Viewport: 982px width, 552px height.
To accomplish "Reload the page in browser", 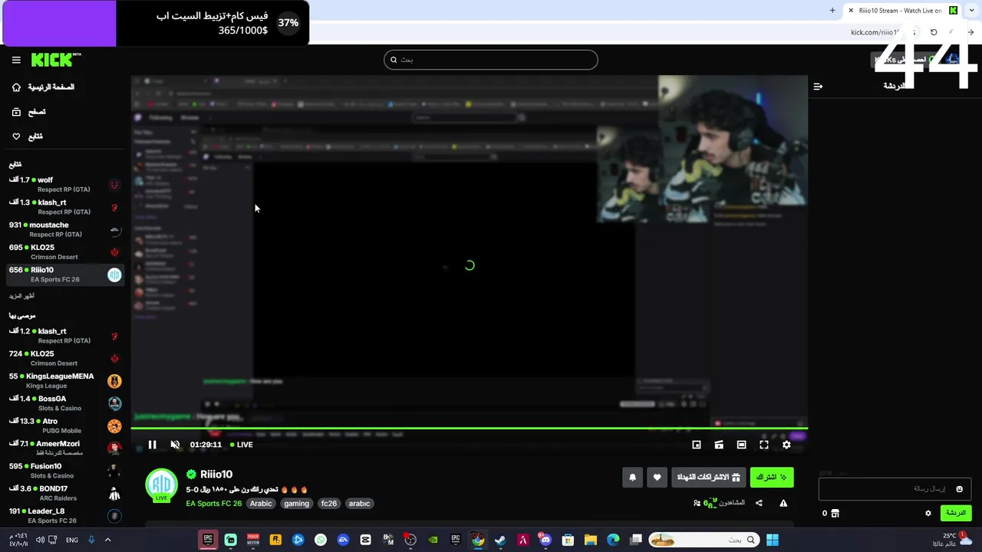I will click(x=934, y=32).
